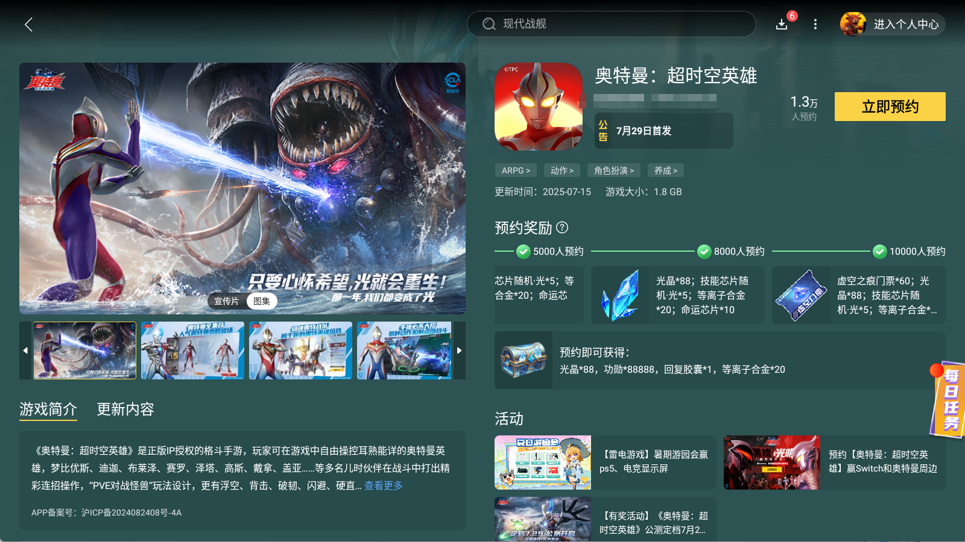Click the 1.3万 人预约 counter

coord(804,108)
